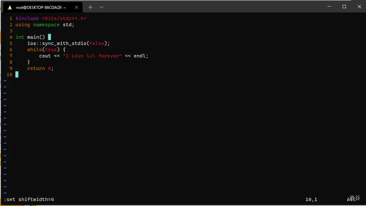
Task: Click the 10,1 cursor position indicator
Action: tap(311, 199)
